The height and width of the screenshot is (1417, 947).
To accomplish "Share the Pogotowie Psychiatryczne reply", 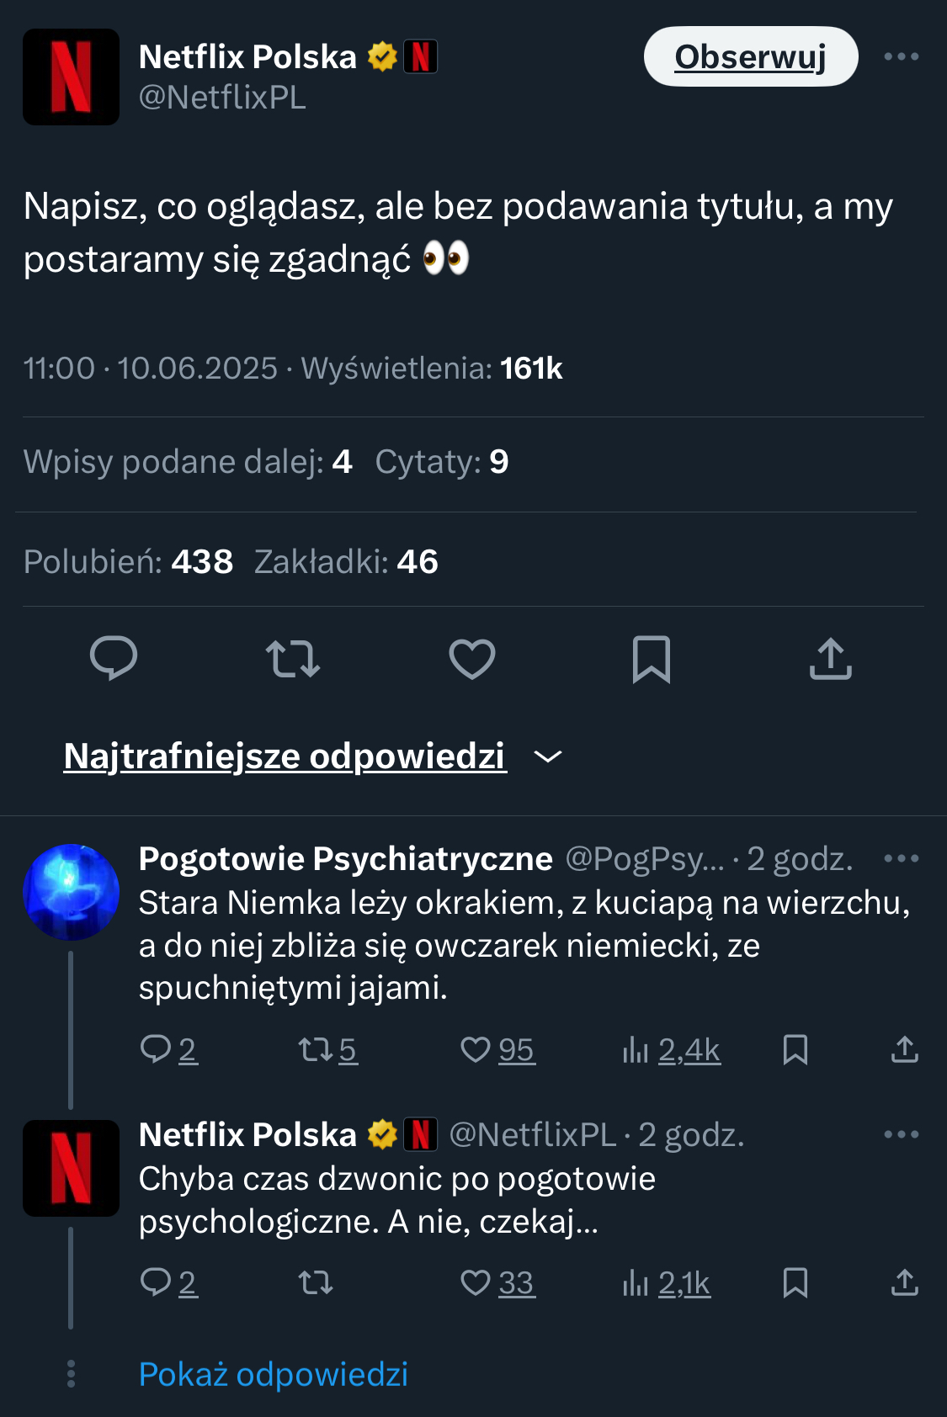I will point(905,1049).
